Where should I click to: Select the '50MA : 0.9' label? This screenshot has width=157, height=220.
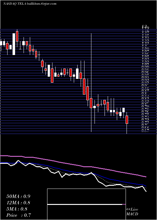pyautogui.click(x=18, y=196)
